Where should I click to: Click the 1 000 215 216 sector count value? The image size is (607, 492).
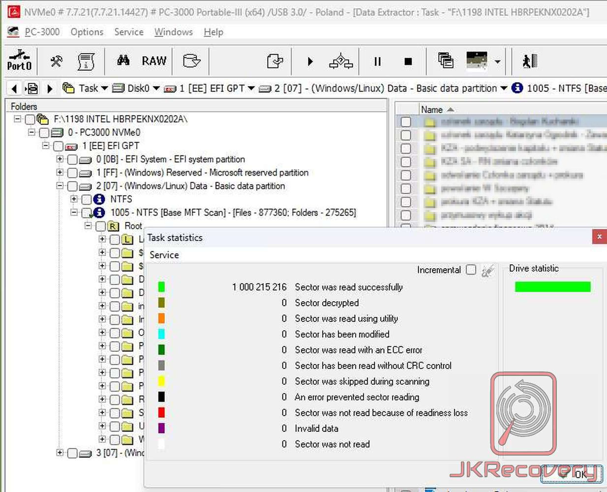click(259, 287)
